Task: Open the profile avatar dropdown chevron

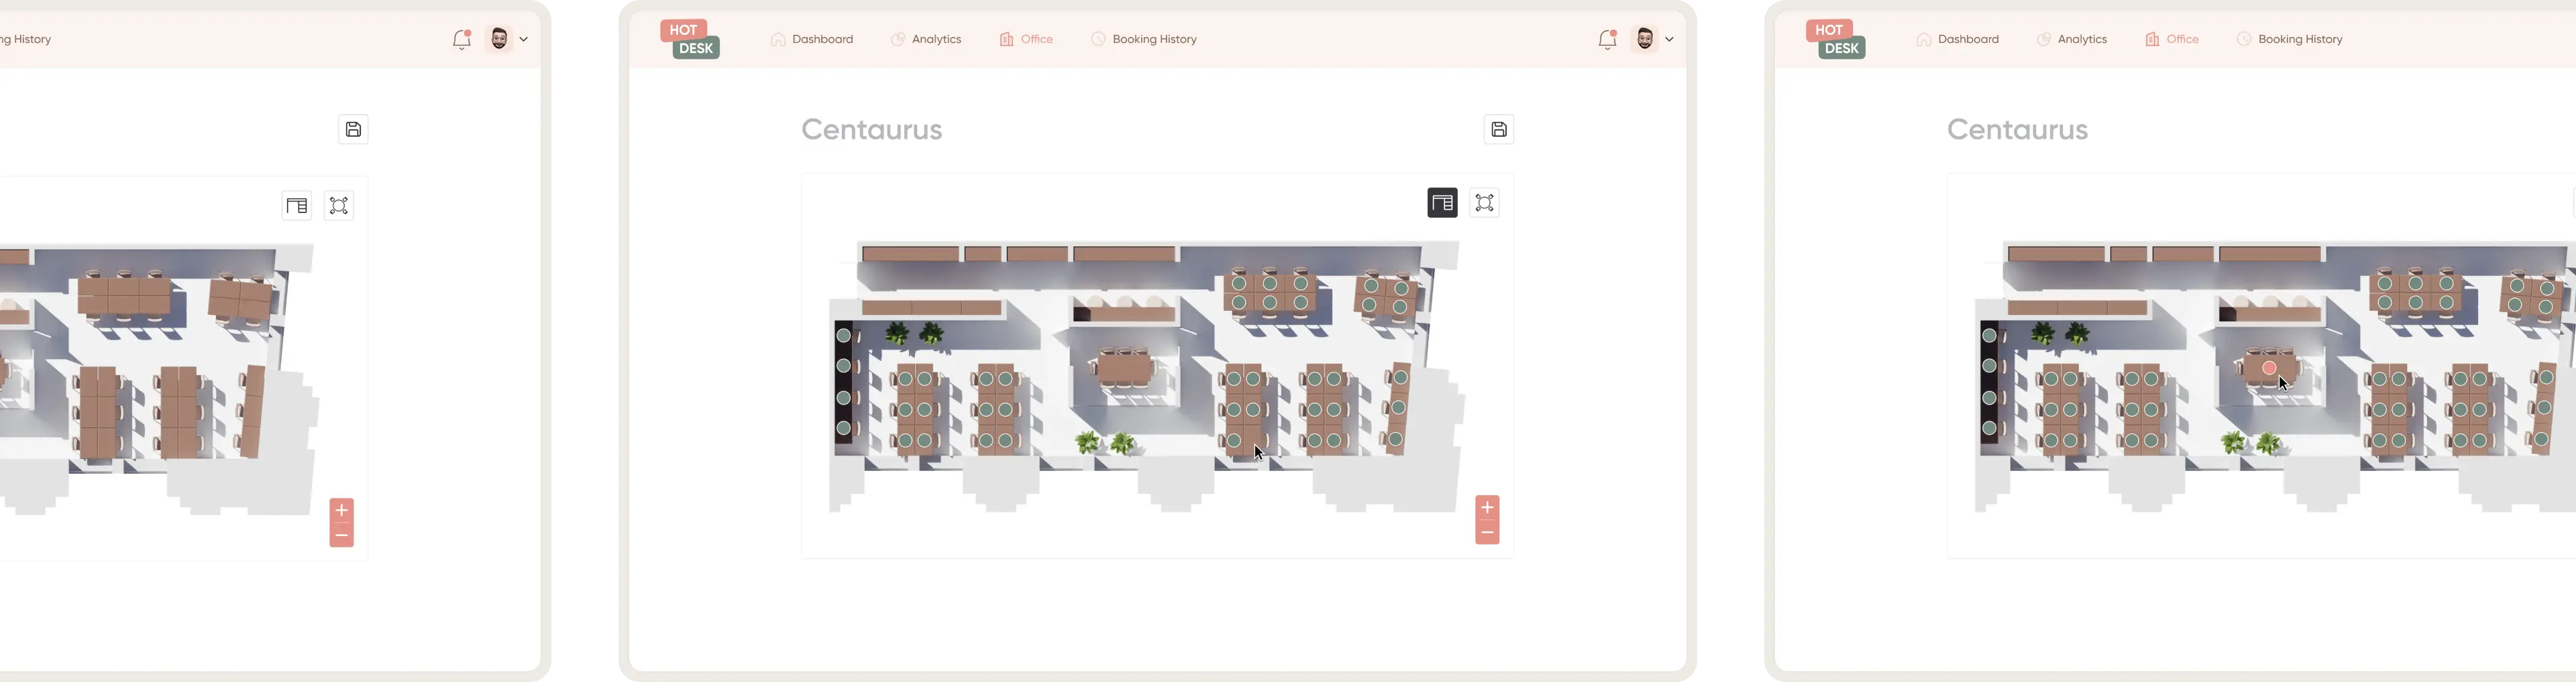Action: [x=1669, y=40]
